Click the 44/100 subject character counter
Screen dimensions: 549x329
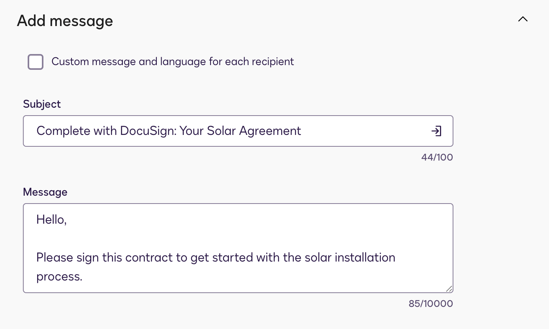click(x=437, y=157)
